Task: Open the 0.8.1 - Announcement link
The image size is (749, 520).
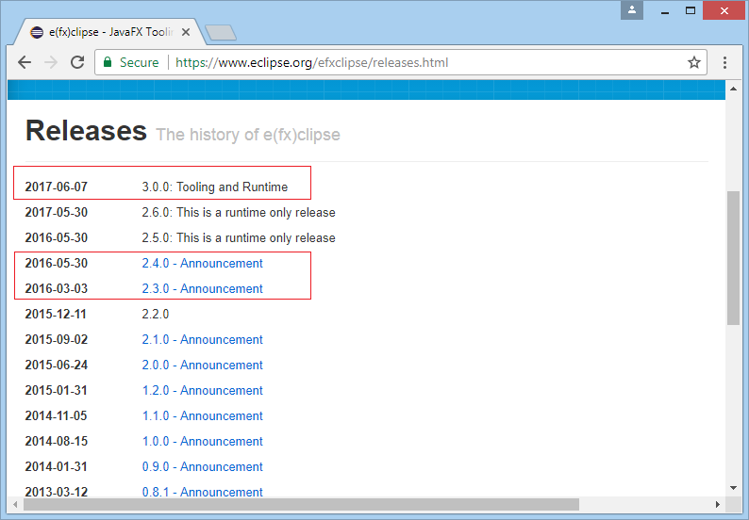Action: pyautogui.click(x=203, y=492)
